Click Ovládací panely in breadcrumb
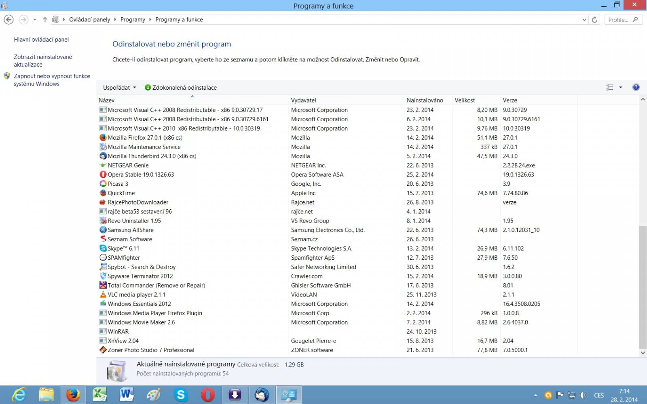The height and width of the screenshot is (404, 647). (x=89, y=20)
